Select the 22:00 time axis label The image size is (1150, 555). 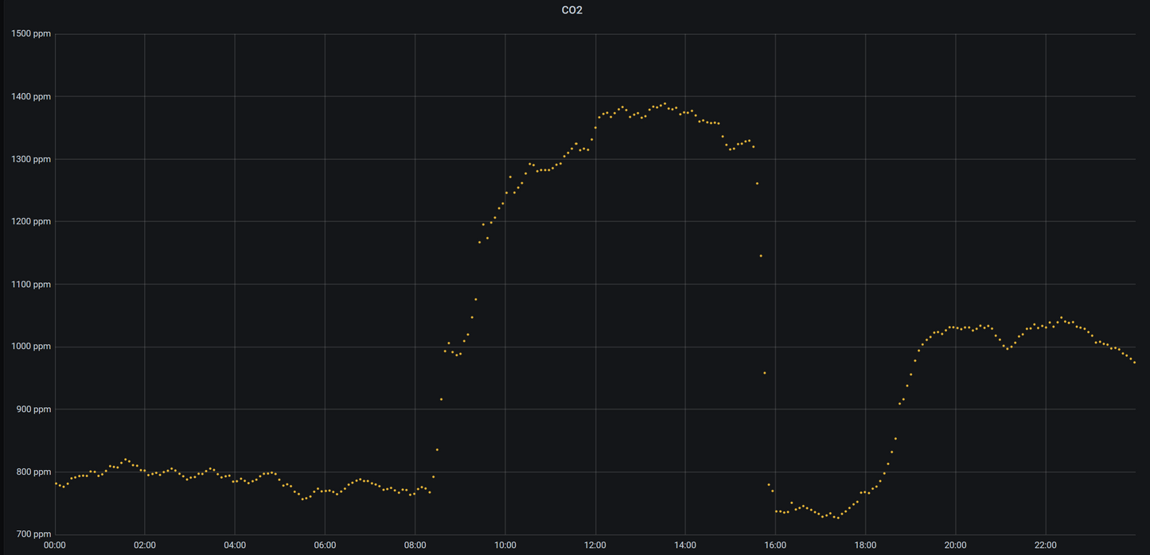pos(1045,545)
